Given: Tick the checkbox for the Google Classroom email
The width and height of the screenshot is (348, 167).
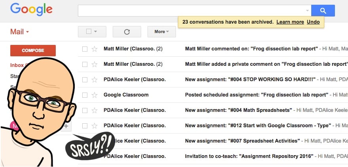Looking at the screenshot, I should click(85, 95).
